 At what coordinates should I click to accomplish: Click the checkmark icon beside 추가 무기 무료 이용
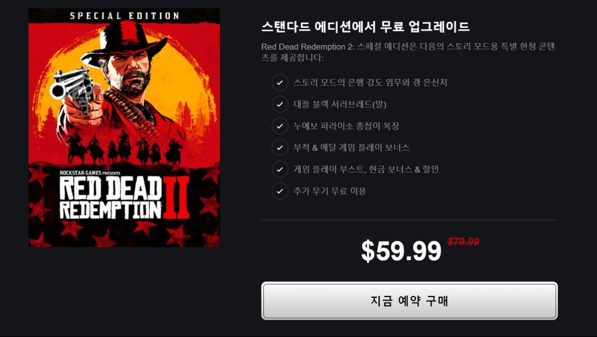point(280,191)
